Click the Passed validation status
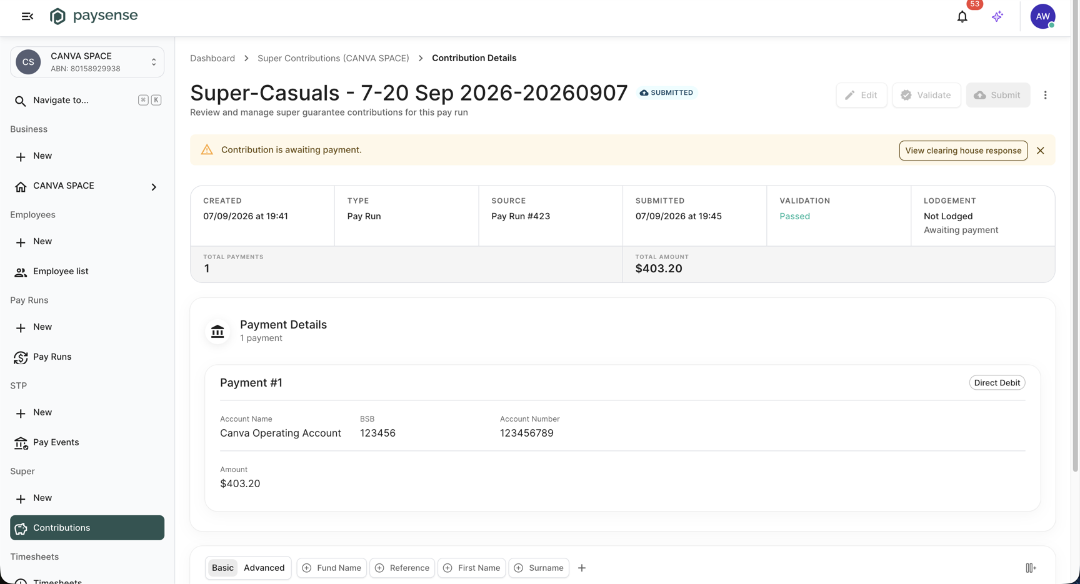This screenshot has width=1080, height=584. [794, 216]
